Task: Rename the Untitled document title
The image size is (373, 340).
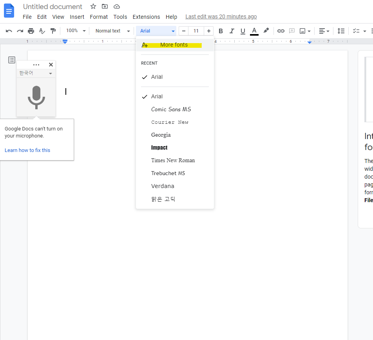Action: [x=53, y=7]
